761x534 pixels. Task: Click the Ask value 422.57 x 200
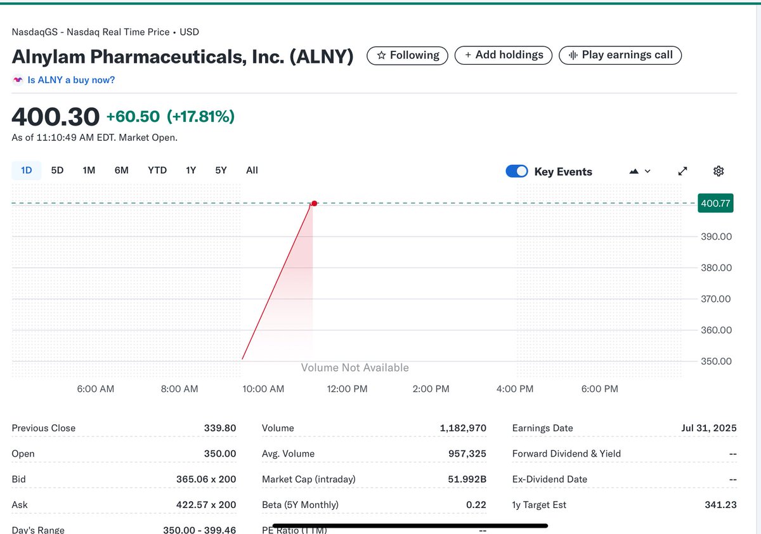206,505
